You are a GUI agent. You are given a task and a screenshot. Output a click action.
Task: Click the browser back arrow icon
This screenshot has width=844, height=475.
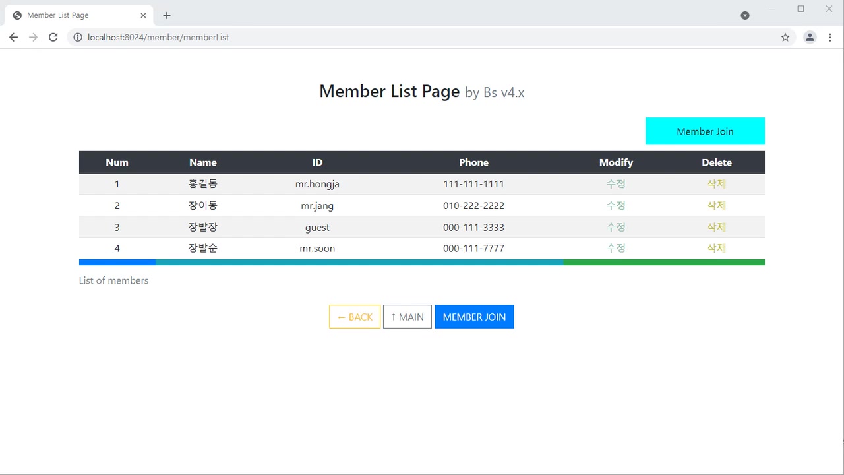coord(13,37)
